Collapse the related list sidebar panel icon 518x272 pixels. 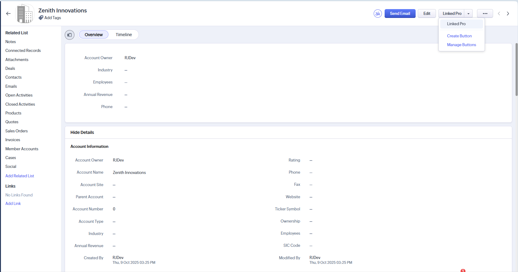click(70, 35)
